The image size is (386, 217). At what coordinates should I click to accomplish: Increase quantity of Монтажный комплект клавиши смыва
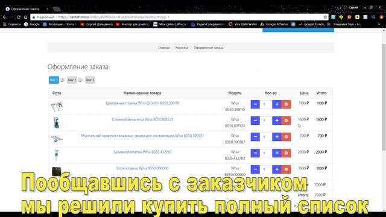click(x=277, y=137)
